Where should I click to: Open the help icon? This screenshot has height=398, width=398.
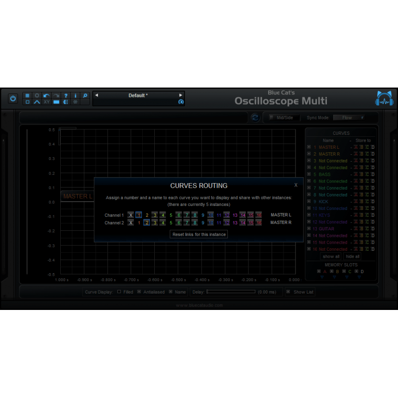click(x=66, y=95)
